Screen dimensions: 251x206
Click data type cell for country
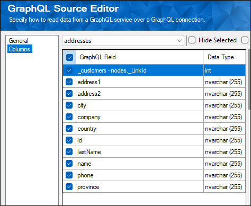pos(225,129)
